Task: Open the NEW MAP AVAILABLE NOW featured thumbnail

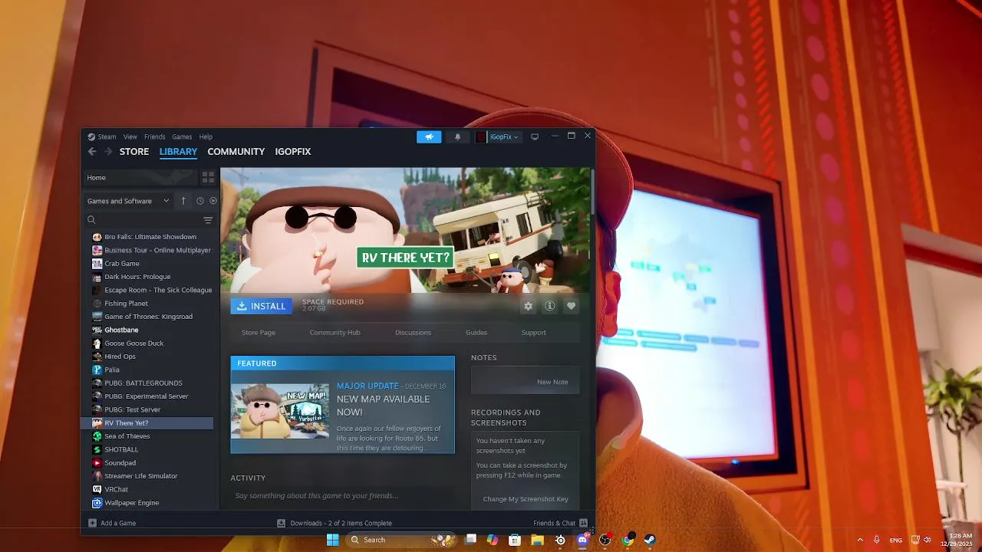Action: [x=280, y=412]
